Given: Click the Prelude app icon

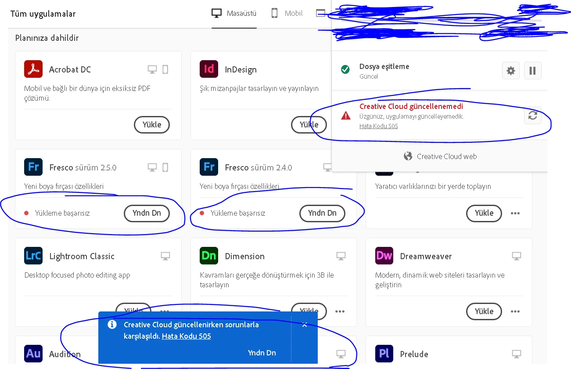Looking at the screenshot, I should pyautogui.click(x=384, y=354).
